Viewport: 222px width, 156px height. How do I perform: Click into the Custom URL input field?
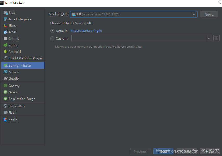click(x=139, y=38)
